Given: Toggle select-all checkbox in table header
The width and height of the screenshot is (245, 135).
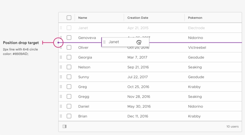Looking at the screenshot, I should (x=69, y=18).
